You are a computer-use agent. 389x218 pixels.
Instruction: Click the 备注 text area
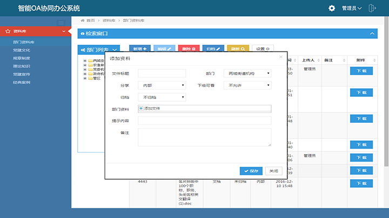click(x=204, y=137)
